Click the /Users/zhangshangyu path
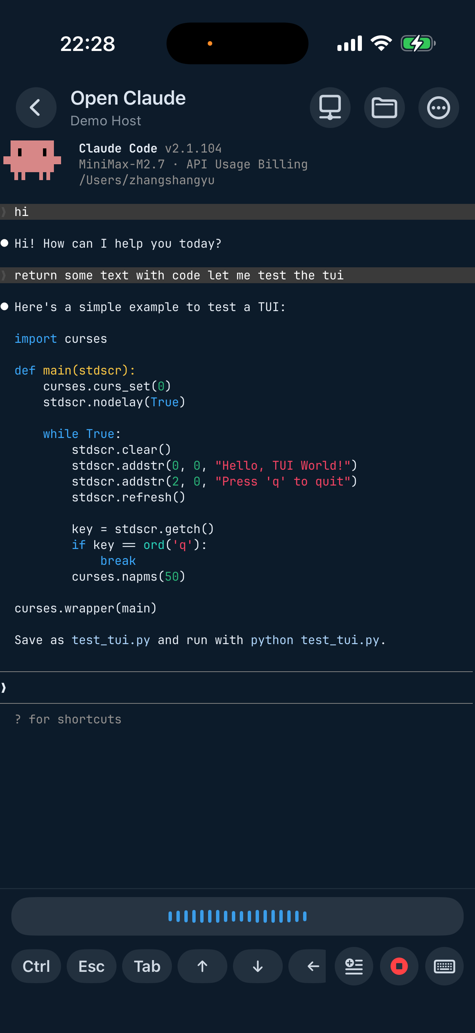The height and width of the screenshot is (1033, 475). (x=147, y=180)
